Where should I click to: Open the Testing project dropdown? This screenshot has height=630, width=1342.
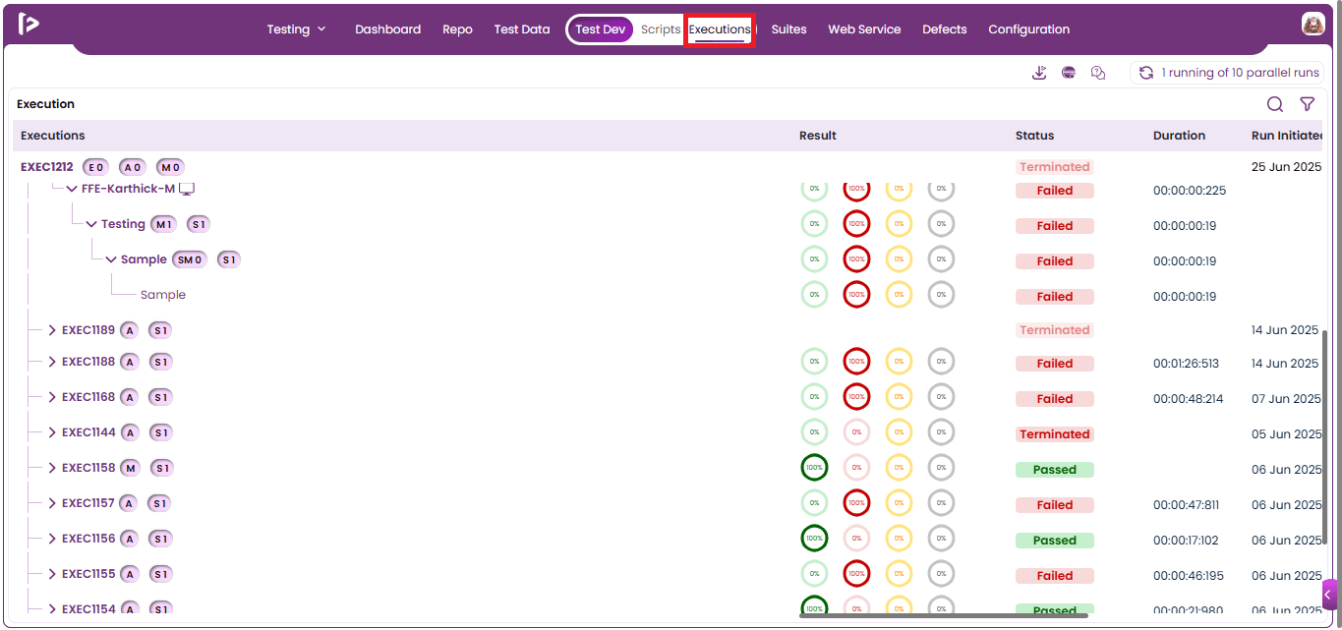click(x=296, y=29)
